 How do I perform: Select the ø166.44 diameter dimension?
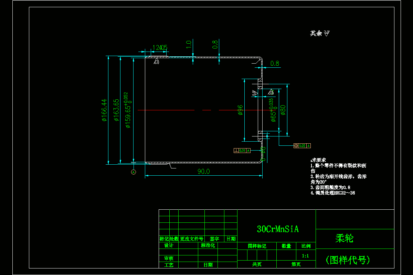tap(104, 110)
